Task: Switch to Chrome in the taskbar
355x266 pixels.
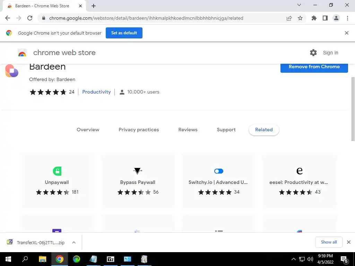Action: click(x=60, y=259)
